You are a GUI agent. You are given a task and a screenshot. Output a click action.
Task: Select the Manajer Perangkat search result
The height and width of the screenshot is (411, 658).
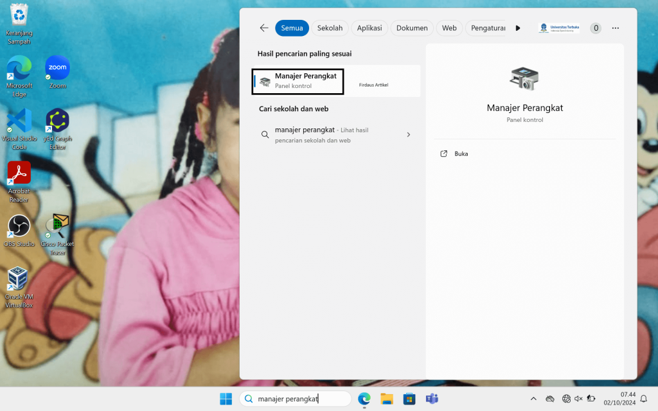[x=298, y=81]
